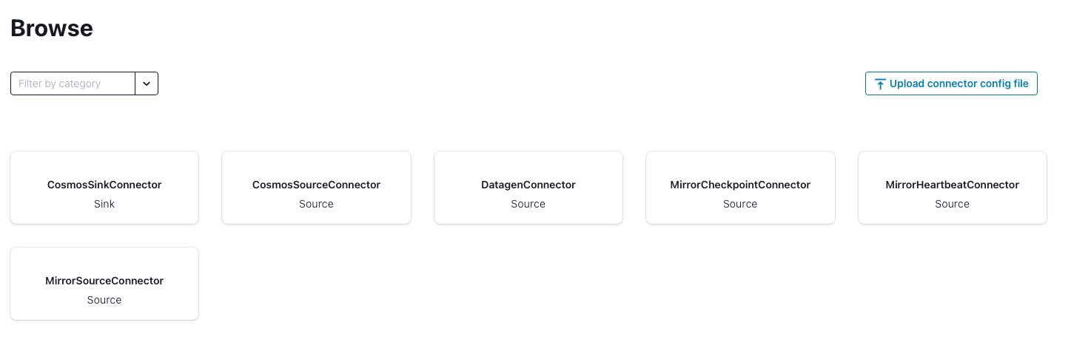This screenshot has width=1071, height=339.
Task: Choose the DatagenConnector card
Action: (x=528, y=188)
